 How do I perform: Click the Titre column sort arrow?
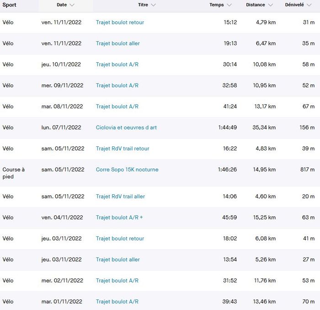153,5
